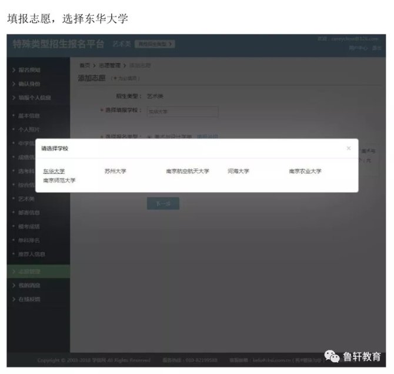Choose 南京农业大学 in the list
Viewport: 394px width, 374px height.
[305, 171]
